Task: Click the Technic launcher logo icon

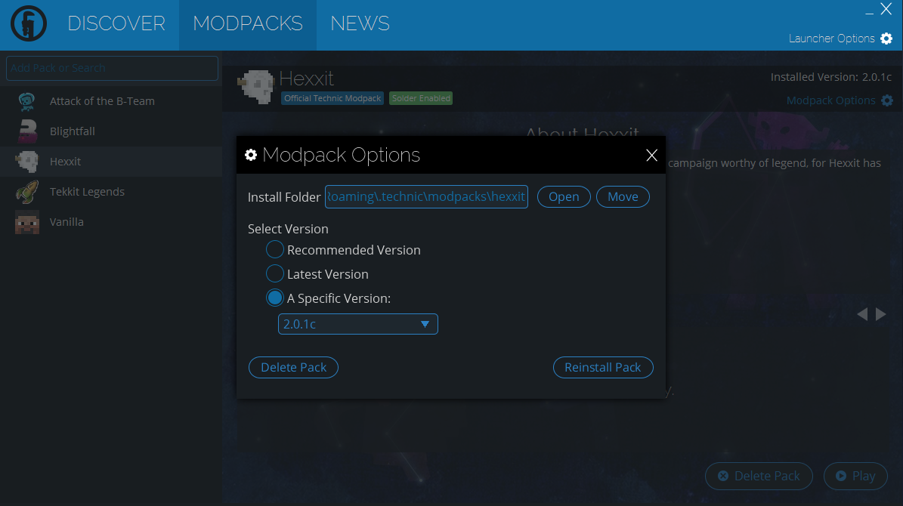Action: (28, 23)
